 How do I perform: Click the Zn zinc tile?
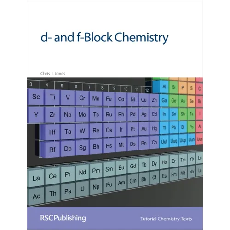click(154, 100)
